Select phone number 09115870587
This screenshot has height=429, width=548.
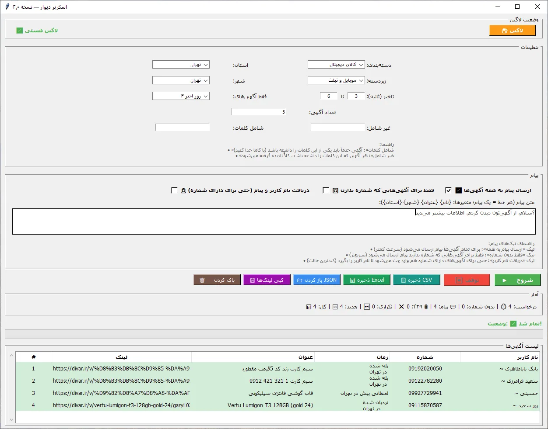[x=425, y=405]
